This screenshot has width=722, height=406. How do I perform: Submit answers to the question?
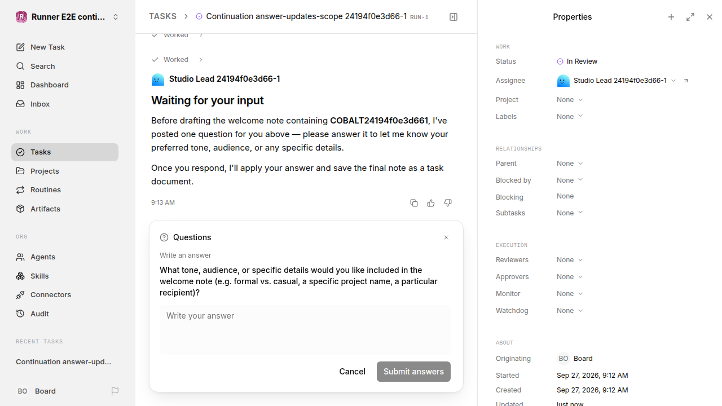pyautogui.click(x=413, y=372)
